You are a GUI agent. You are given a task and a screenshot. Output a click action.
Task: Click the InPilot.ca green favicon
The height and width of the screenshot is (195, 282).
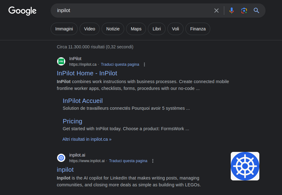click(x=61, y=61)
